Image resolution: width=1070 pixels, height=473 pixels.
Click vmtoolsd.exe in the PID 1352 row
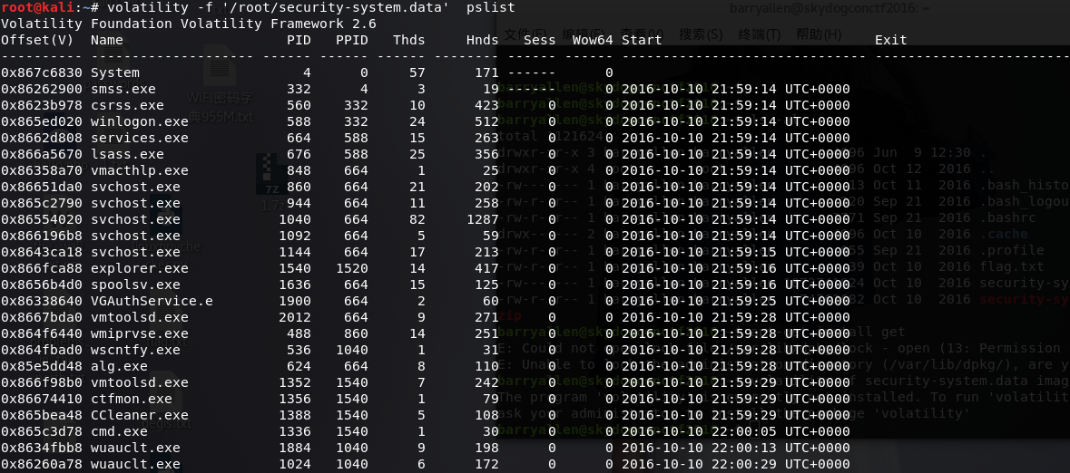click(139, 383)
